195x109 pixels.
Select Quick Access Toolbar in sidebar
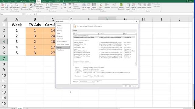pos(63,45)
